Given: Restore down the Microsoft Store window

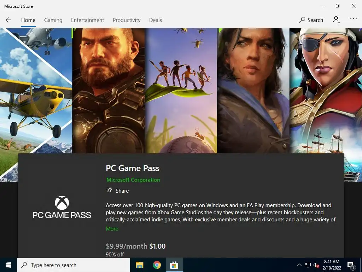Looking at the screenshot, I should pos(338,6).
